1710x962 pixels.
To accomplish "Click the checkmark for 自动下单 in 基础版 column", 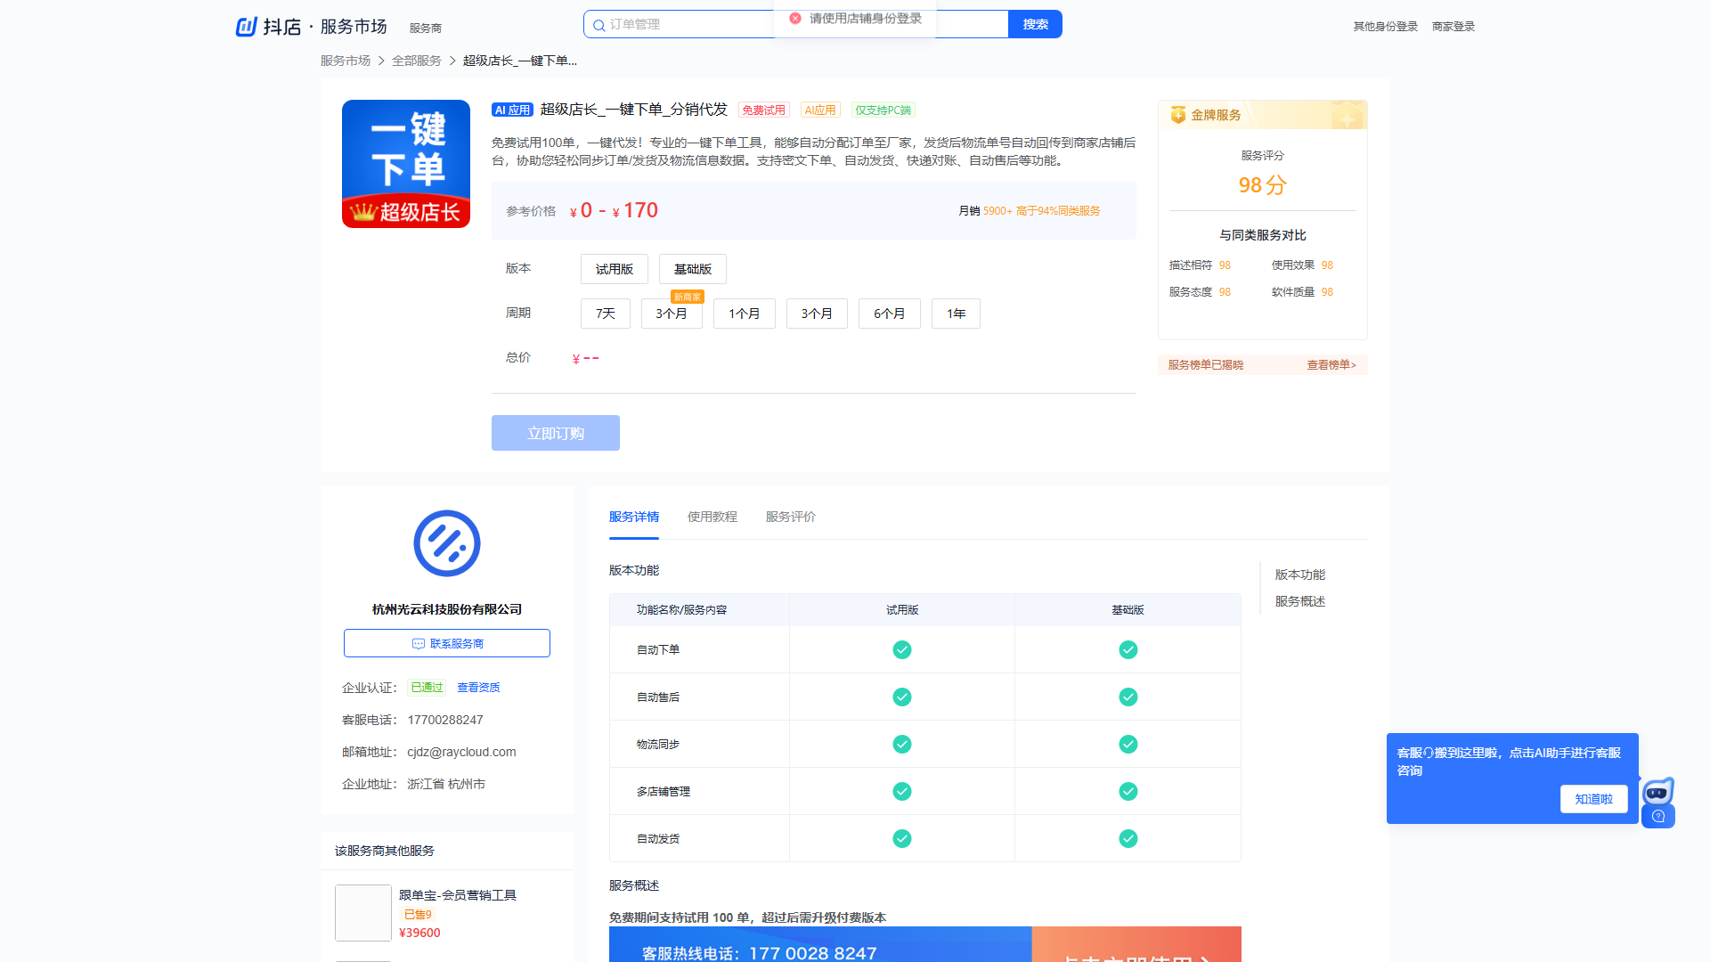I will point(1128,649).
